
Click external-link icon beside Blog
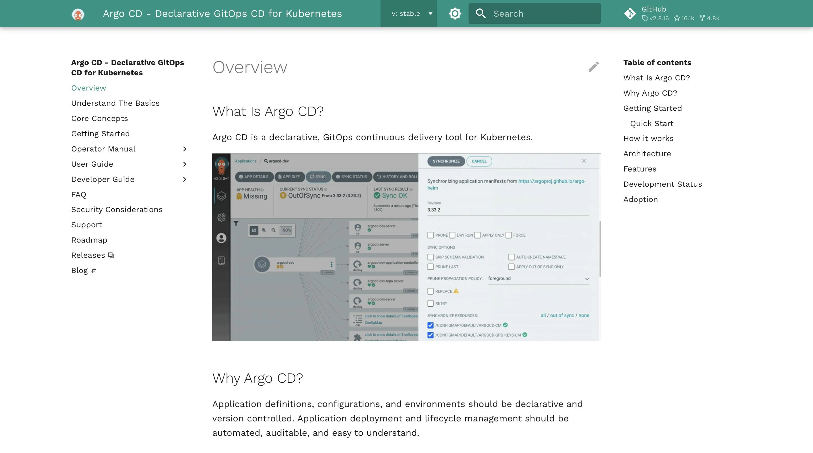point(94,271)
